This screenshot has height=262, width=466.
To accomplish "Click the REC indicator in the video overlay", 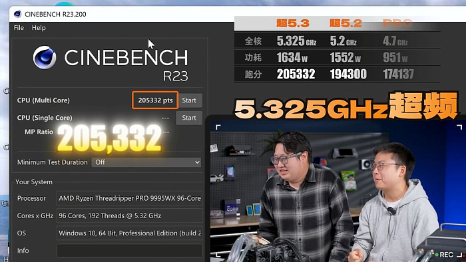I will click(444, 255).
